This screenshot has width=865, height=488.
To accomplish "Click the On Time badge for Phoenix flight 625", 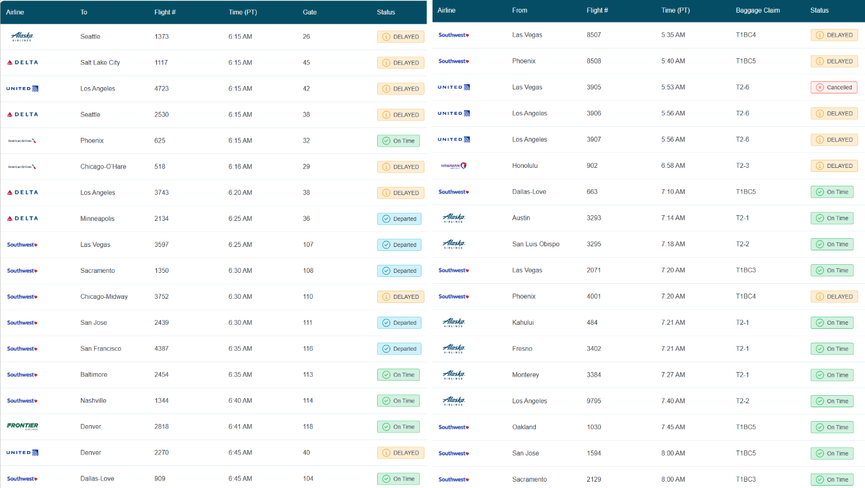I will click(x=398, y=141).
